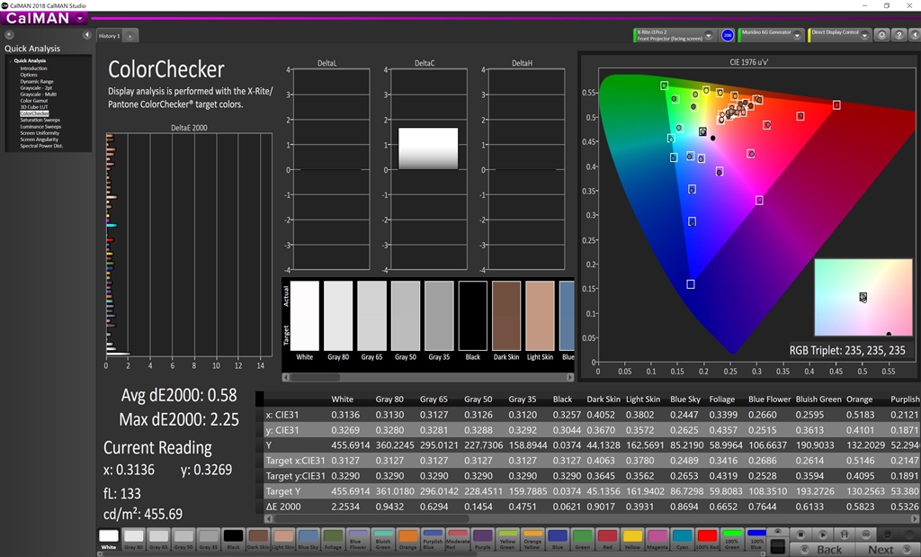Select the Yellow Green patch in bottom strip
The height and width of the screenshot is (557, 921).
pyautogui.click(x=507, y=539)
